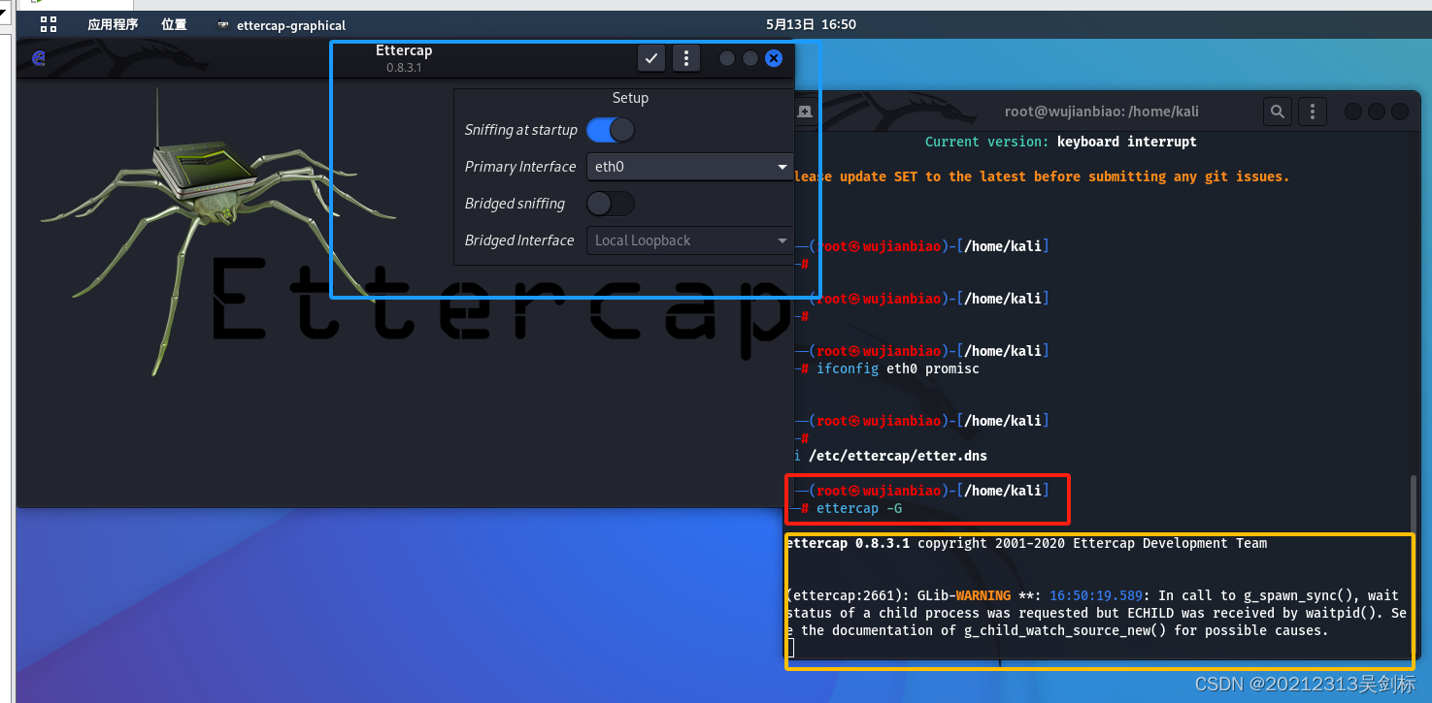Click the 'ettercap 0.8.3.1 copyright' output line
The height and width of the screenshot is (703, 1432).
coord(1026,543)
